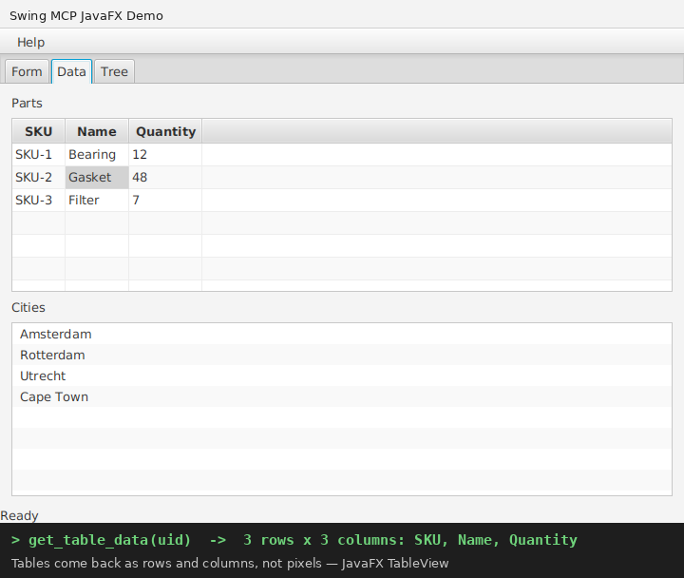Switch to the Tree tab
Viewport: 684px width, 578px height.
pos(114,71)
